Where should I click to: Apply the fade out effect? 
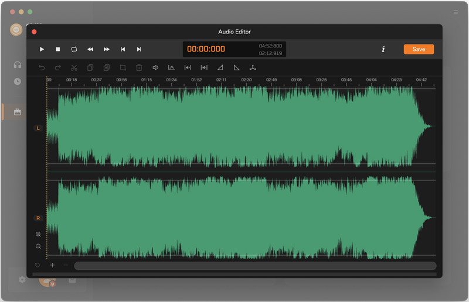coord(237,68)
